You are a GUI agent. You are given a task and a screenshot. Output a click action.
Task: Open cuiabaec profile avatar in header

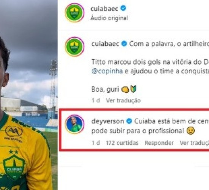(x=74, y=13)
